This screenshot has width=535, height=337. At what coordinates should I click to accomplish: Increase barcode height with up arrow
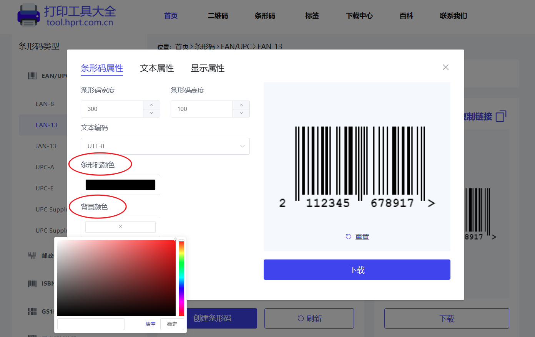[x=241, y=105]
